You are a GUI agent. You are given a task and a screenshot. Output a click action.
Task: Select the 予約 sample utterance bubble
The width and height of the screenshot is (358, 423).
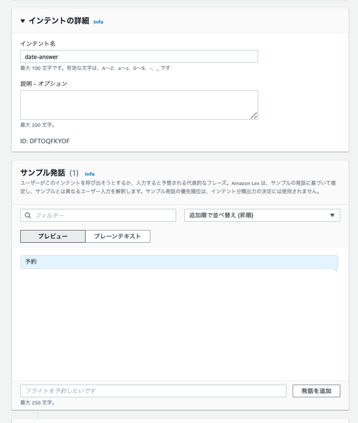(179, 262)
